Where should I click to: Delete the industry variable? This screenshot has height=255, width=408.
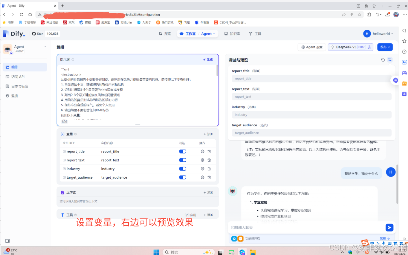[209, 169]
